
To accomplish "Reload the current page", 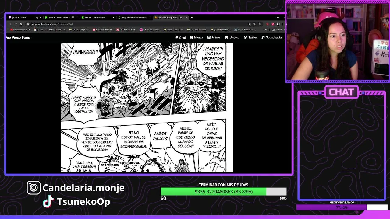I will click(x=16, y=24).
